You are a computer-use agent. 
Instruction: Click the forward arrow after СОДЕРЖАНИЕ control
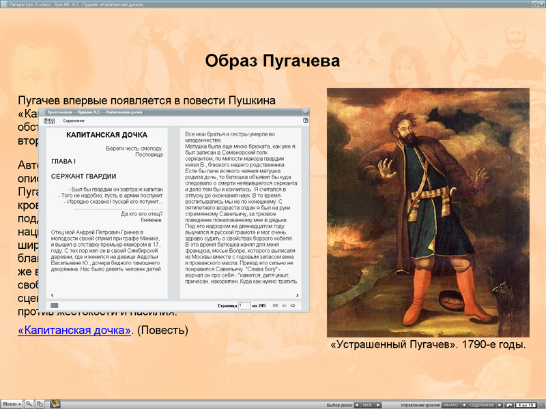[x=500, y=404]
